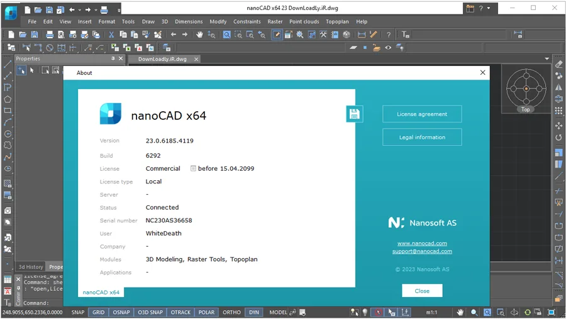Click the License agreement button
This screenshot has width=566, height=319.
click(422, 114)
